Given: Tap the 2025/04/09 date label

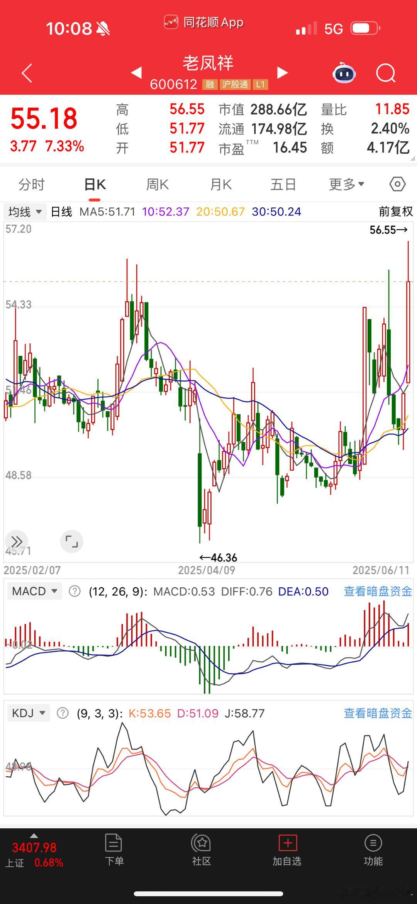Looking at the screenshot, I should pyautogui.click(x=207, y=570).
